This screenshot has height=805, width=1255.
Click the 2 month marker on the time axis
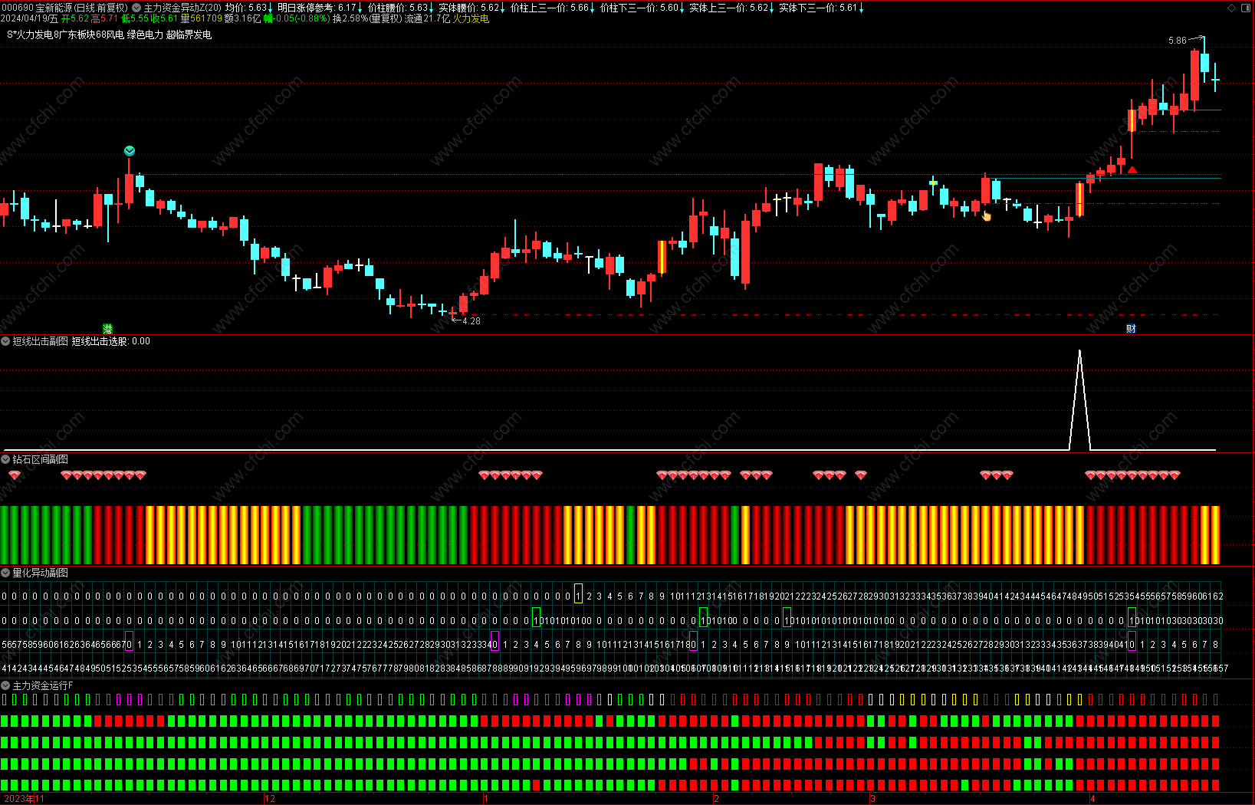716,799
